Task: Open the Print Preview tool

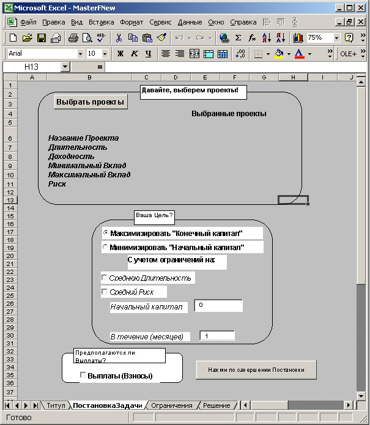Action: coord(87,38)
